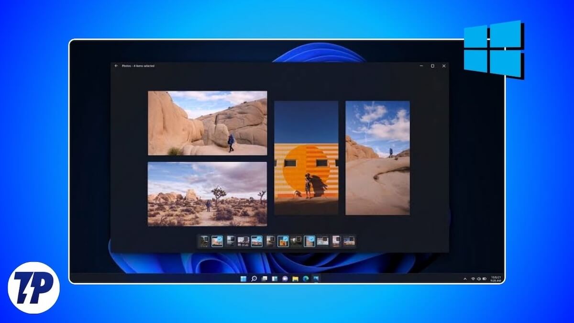Click the orange striped wall photo
The height and width of the screenshot is (323, 574).
(x=306, y=158)
